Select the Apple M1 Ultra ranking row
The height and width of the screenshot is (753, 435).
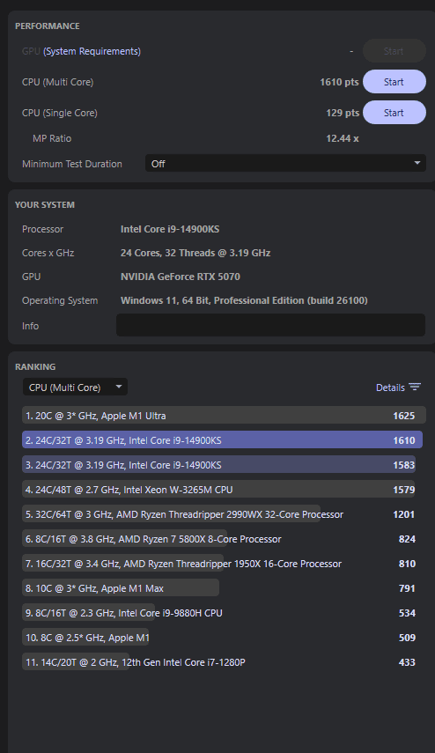pyautogui.click(x=224, y=416)
